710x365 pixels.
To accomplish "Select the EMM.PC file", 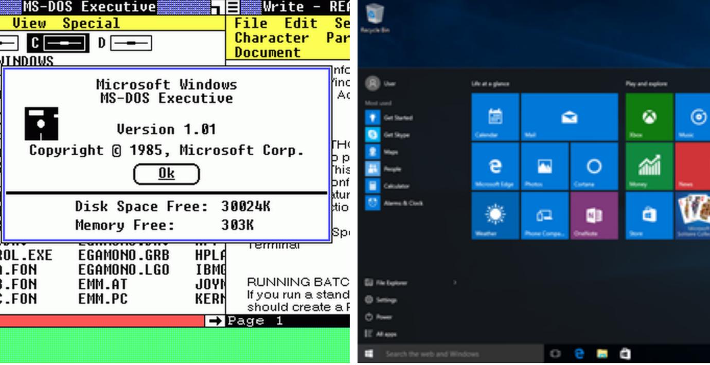I will tap(103, 299).
